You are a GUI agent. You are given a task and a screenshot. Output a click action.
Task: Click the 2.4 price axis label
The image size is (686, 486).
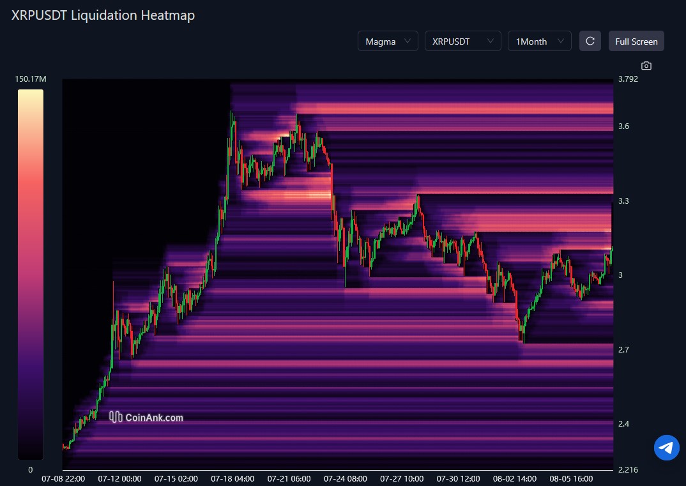pyautogui.click(x=623, y=423)
